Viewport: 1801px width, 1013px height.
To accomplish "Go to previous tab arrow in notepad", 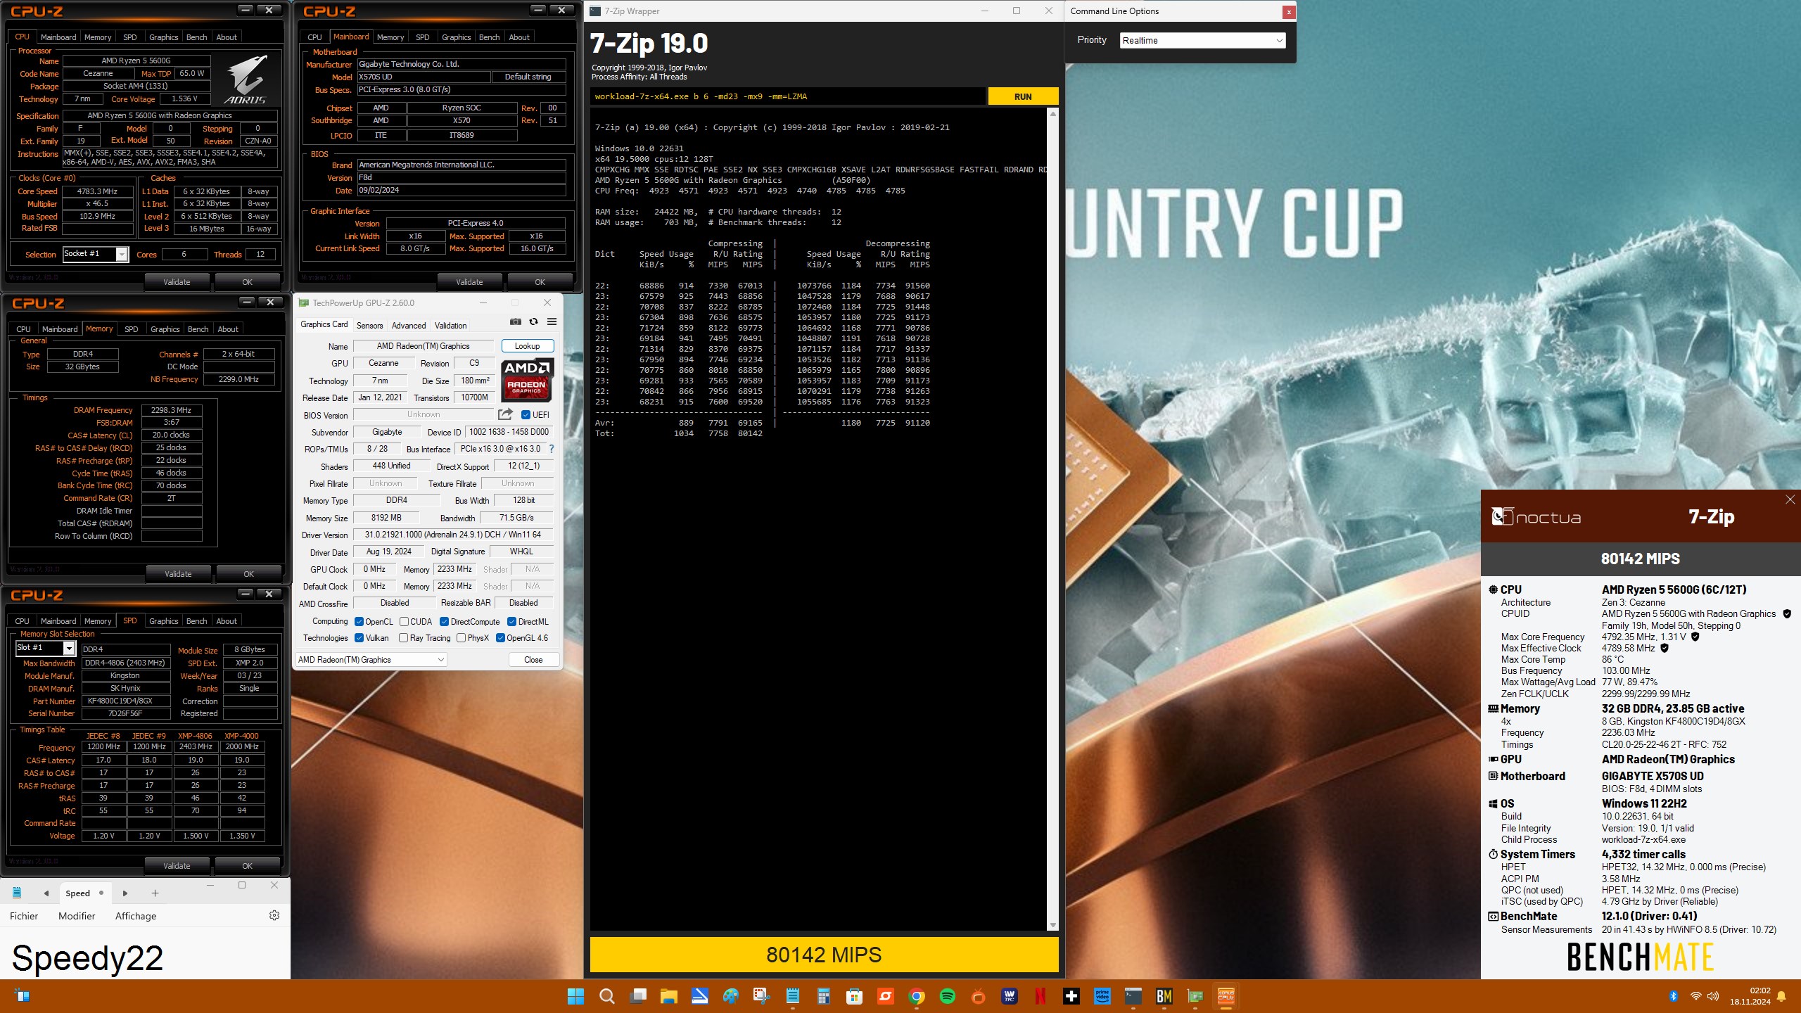I will (x=46, y=893).
